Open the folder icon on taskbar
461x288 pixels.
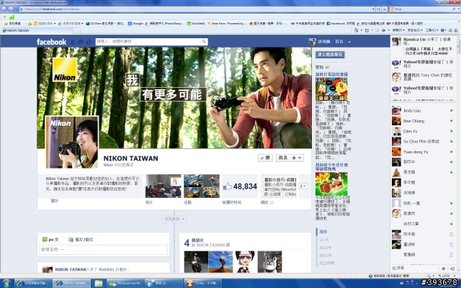click(99, 283)
